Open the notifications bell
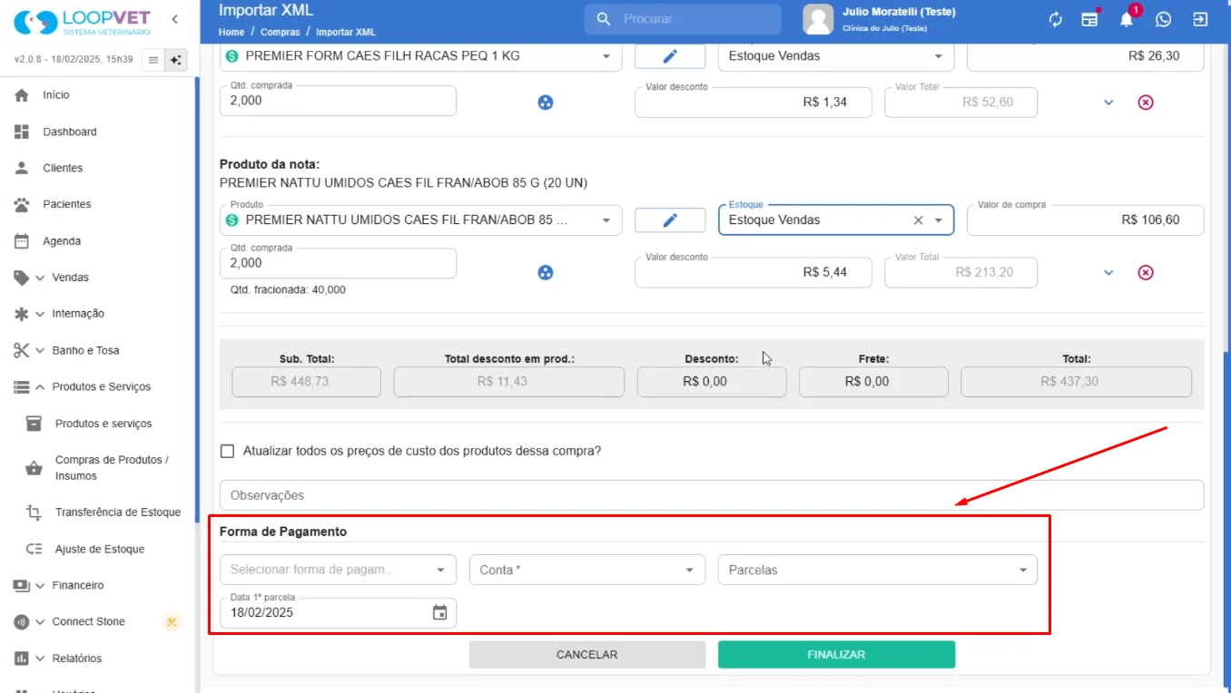Viewport: 1231px width, 693px height. [x=1126, y=19]
